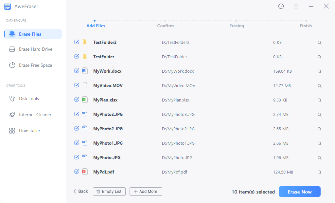Preview MyWork.docx with magnifier icon
The width and height of the screenshot is (335, 203).
pyautogui.click(x=319, y=71)
